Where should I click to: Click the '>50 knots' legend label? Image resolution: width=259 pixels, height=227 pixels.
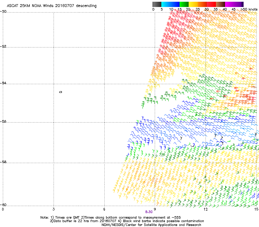click(x=249, y=9)
